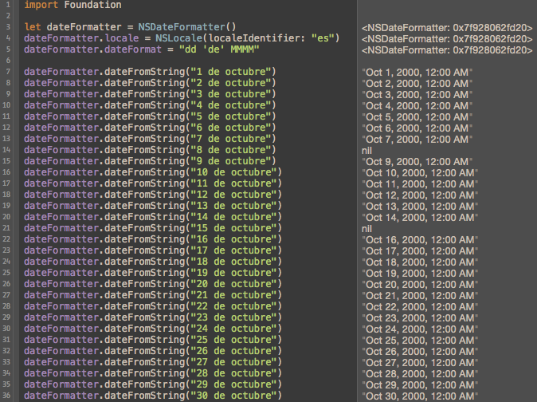Click the code line parsing "30 de octubre"
The width and height of the screenshot is (537, 402).
click(153, 396)
